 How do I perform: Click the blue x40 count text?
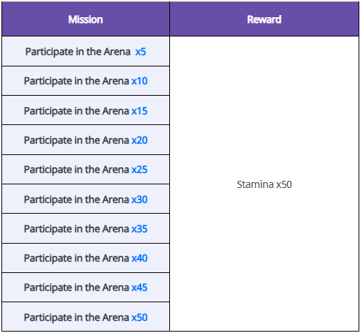pyautogui.click(x=139, y=258)
